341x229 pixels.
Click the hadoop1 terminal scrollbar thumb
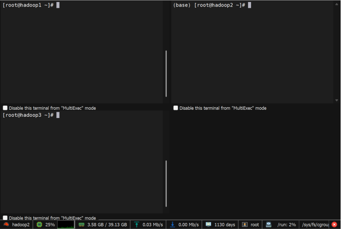tap(166, 74)
